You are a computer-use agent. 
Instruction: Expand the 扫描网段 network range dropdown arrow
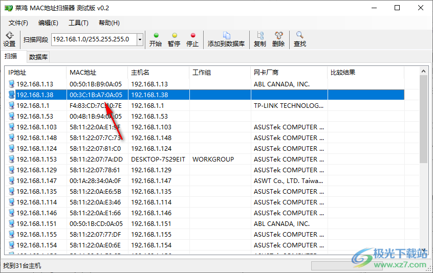coord(140,39)
